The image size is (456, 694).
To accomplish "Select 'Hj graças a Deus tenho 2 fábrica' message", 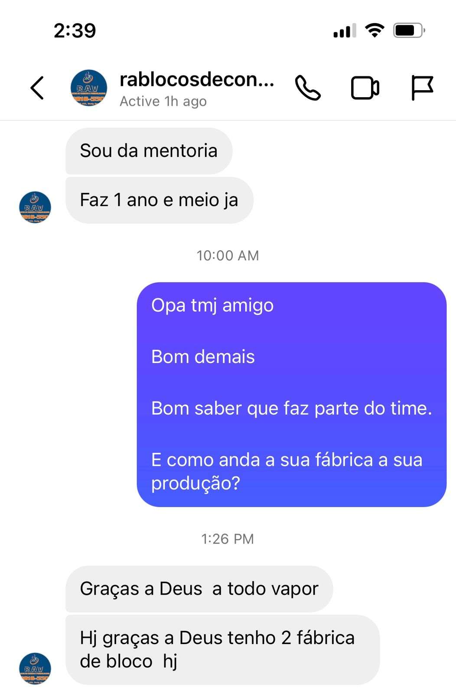I will tap(222, 650).
